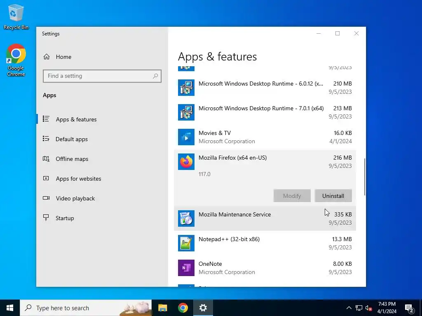
Task: Click the muted volume tray icon
Action: [x=368, y=308]
